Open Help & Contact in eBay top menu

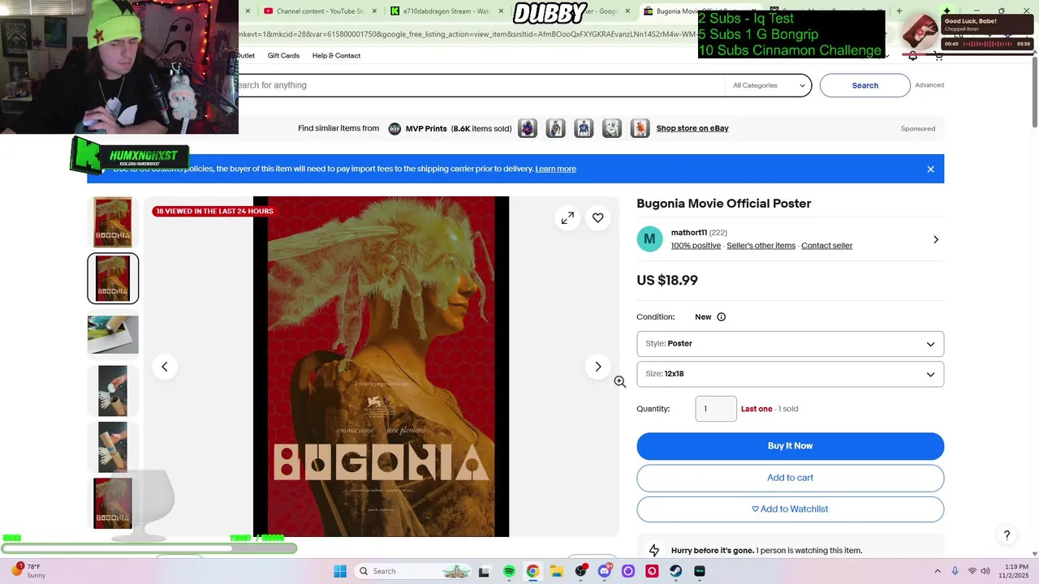pos(336,56)
